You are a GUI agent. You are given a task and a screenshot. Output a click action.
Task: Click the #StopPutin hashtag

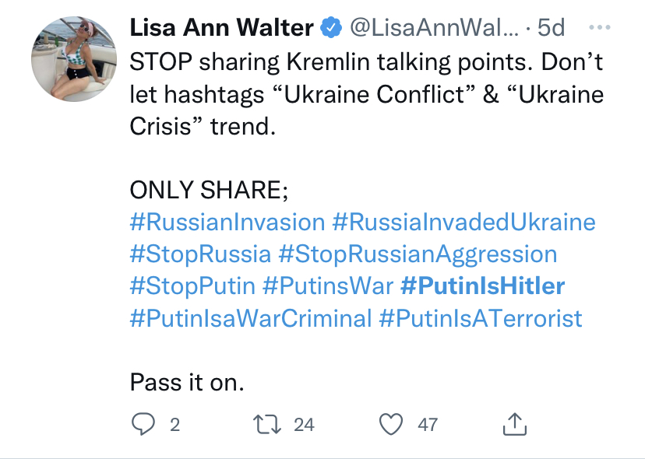pos(192,286)
